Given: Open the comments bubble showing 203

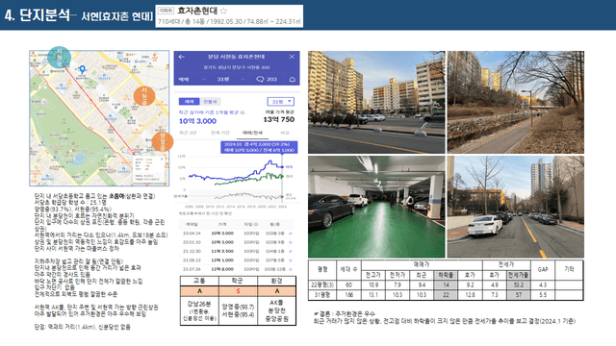Looking at the screenshot, I should (x=267, y=79).
